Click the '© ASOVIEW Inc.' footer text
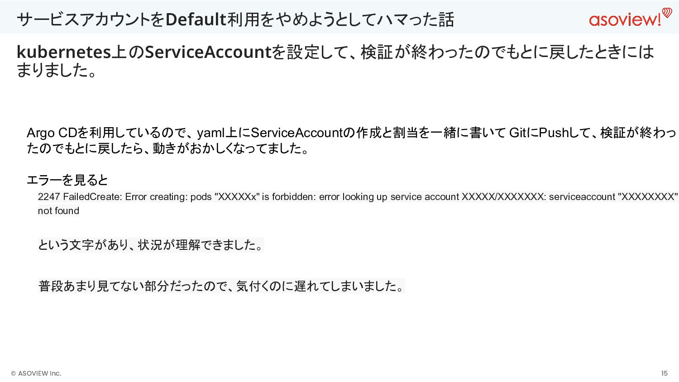This screenshot has width=679, height=382. tap(36, 373)
